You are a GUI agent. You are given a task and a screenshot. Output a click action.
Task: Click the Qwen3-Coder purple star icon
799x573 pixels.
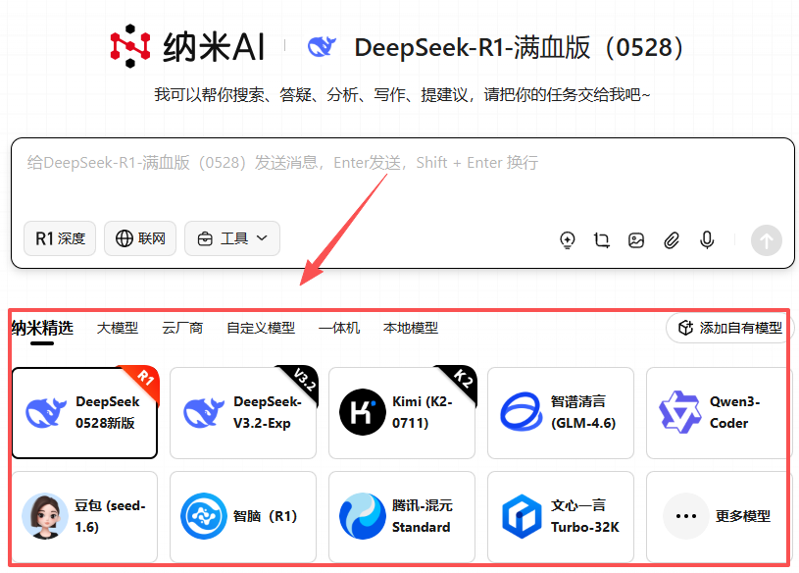coord(679,412)
